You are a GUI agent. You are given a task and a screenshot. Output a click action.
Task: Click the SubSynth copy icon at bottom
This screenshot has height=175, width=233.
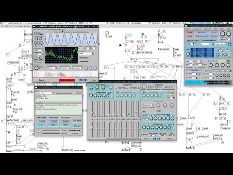pos(154,139)
